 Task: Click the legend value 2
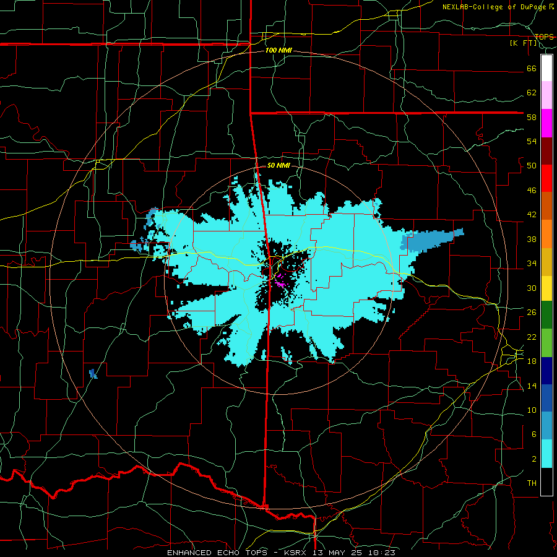(x=534, y=459)
